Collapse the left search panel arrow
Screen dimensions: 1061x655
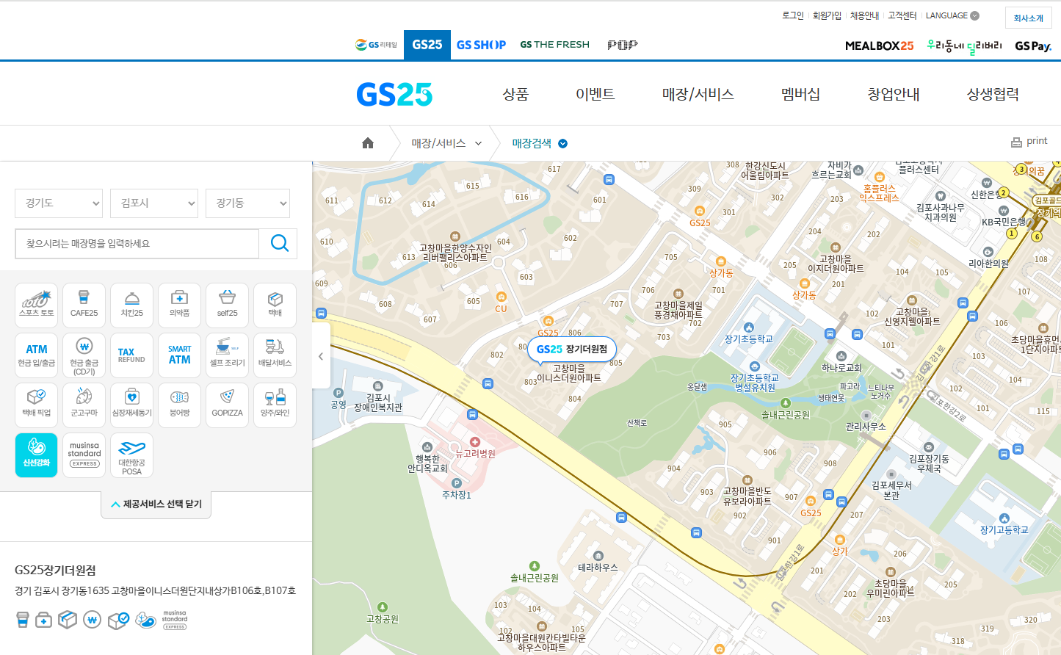[321, 356]
